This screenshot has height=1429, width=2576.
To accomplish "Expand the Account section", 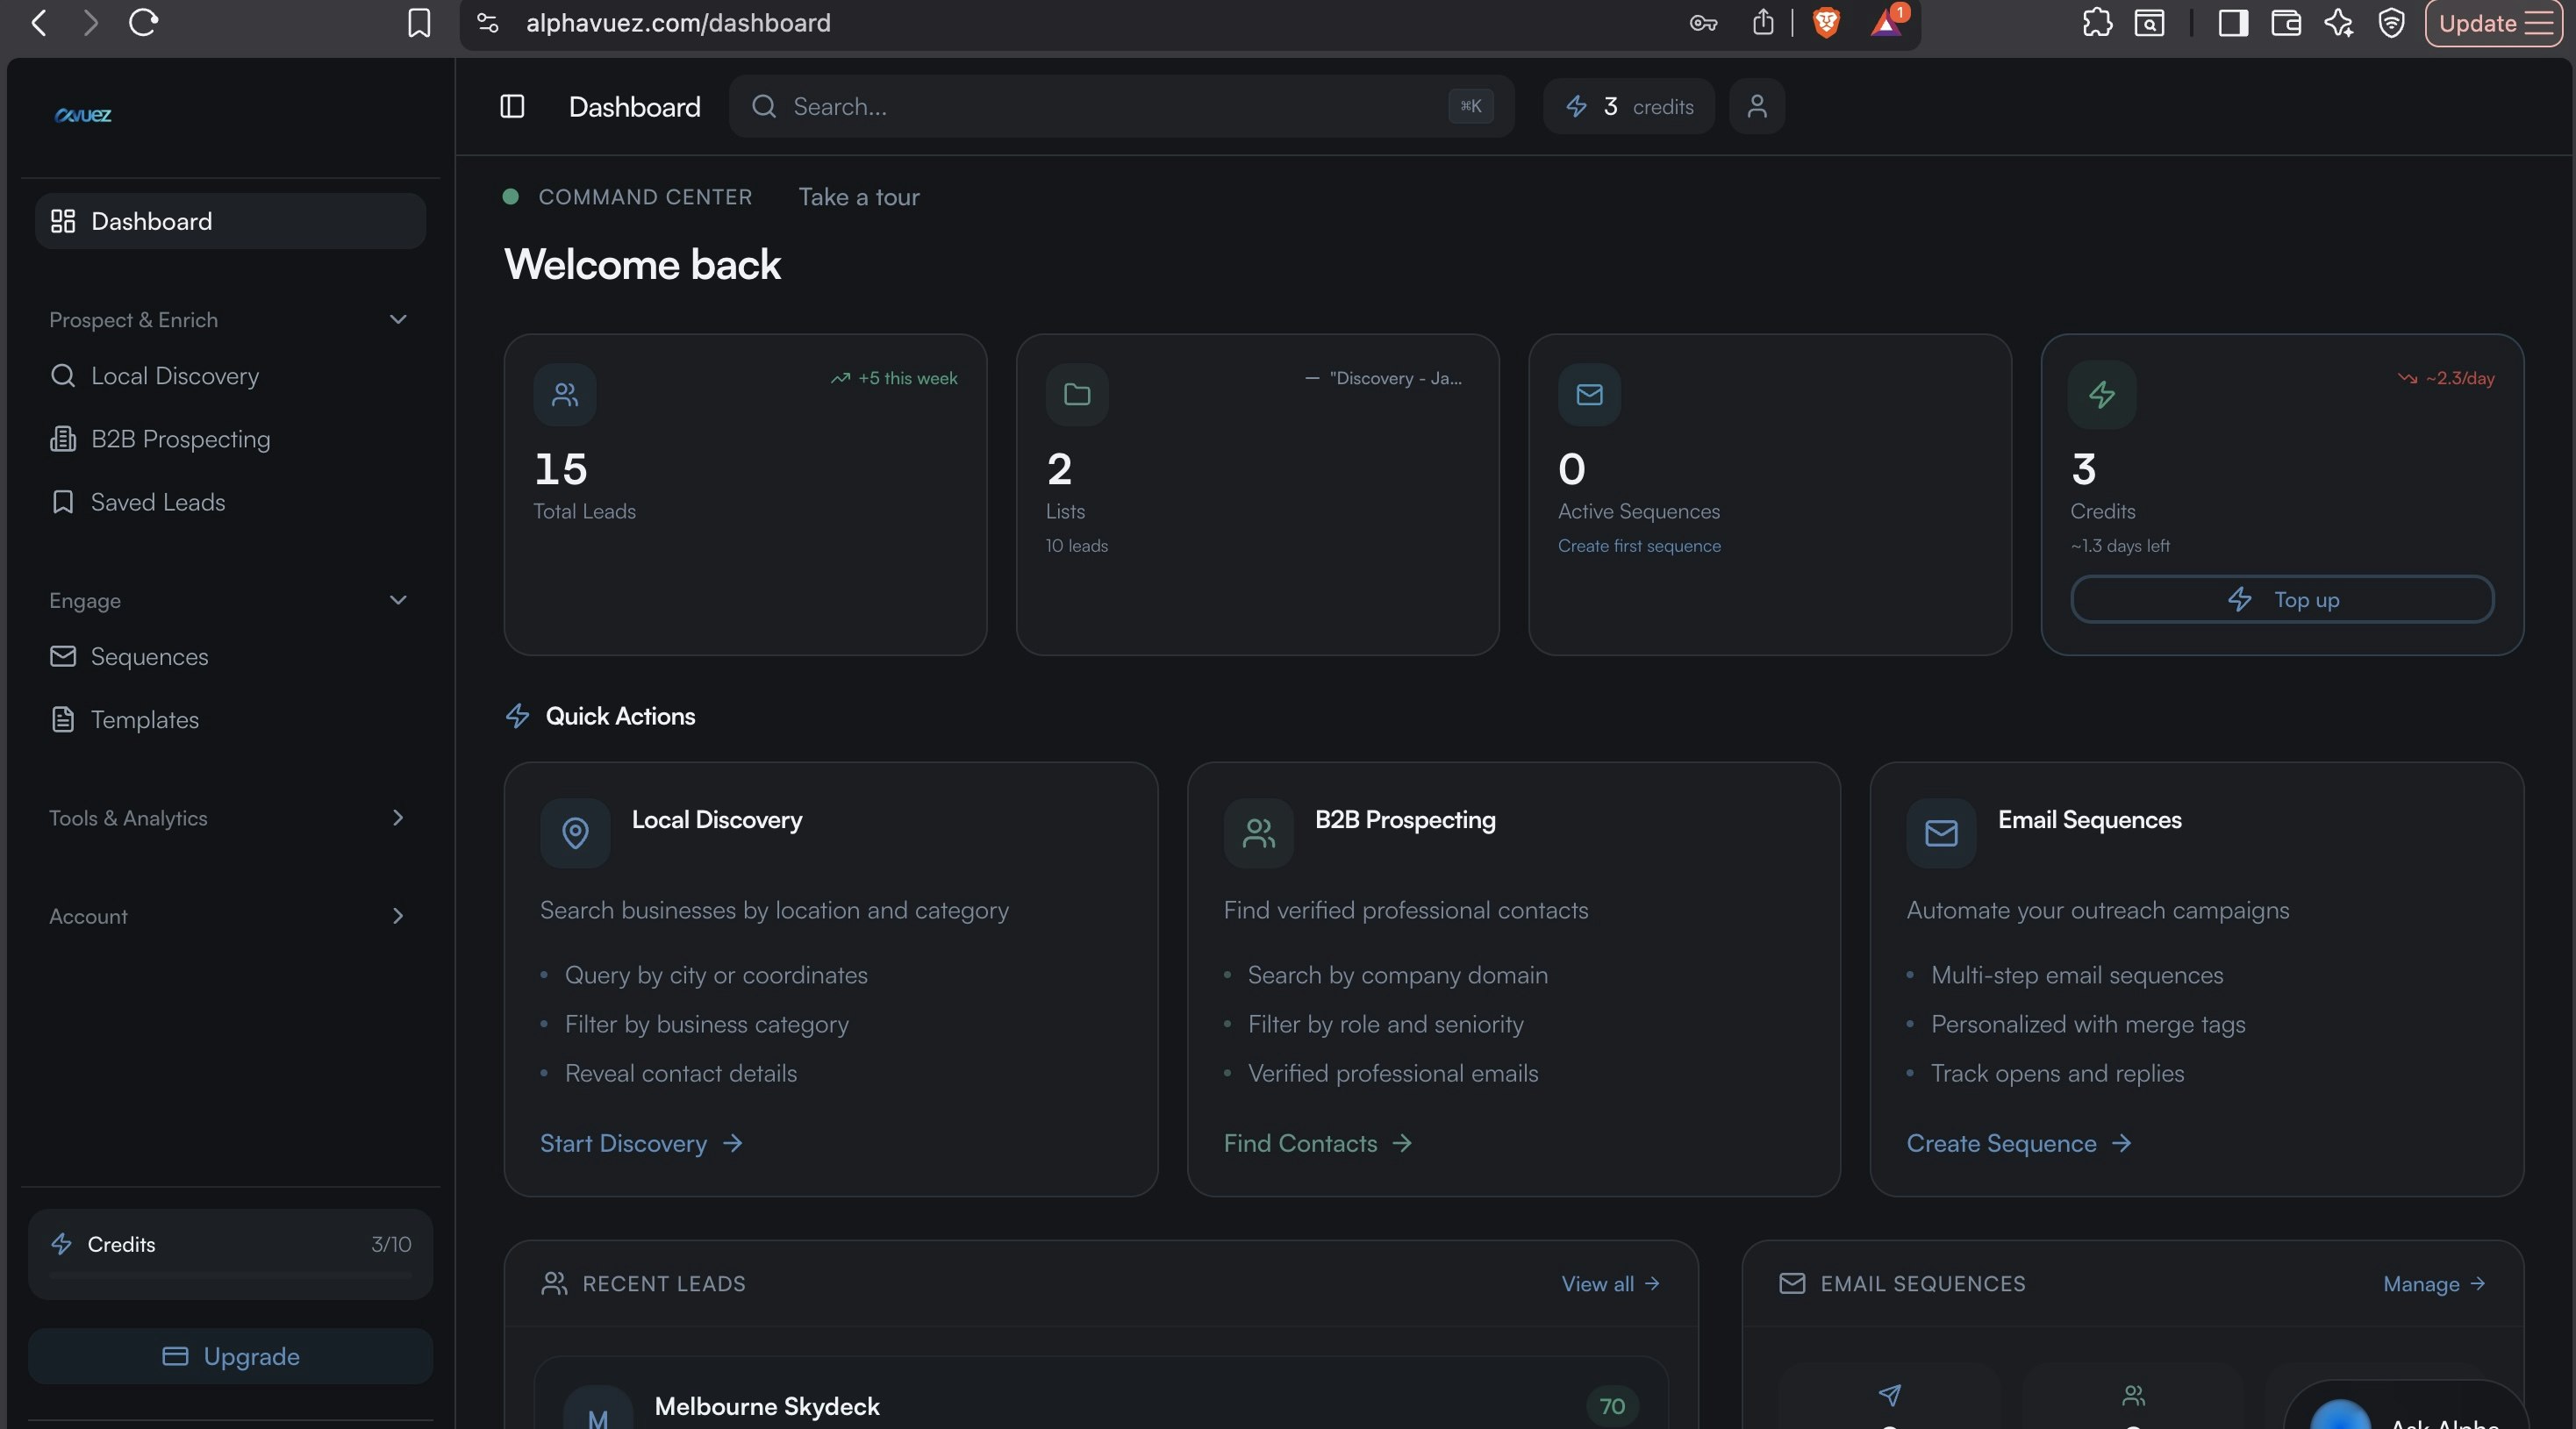I will pos(398,916).
